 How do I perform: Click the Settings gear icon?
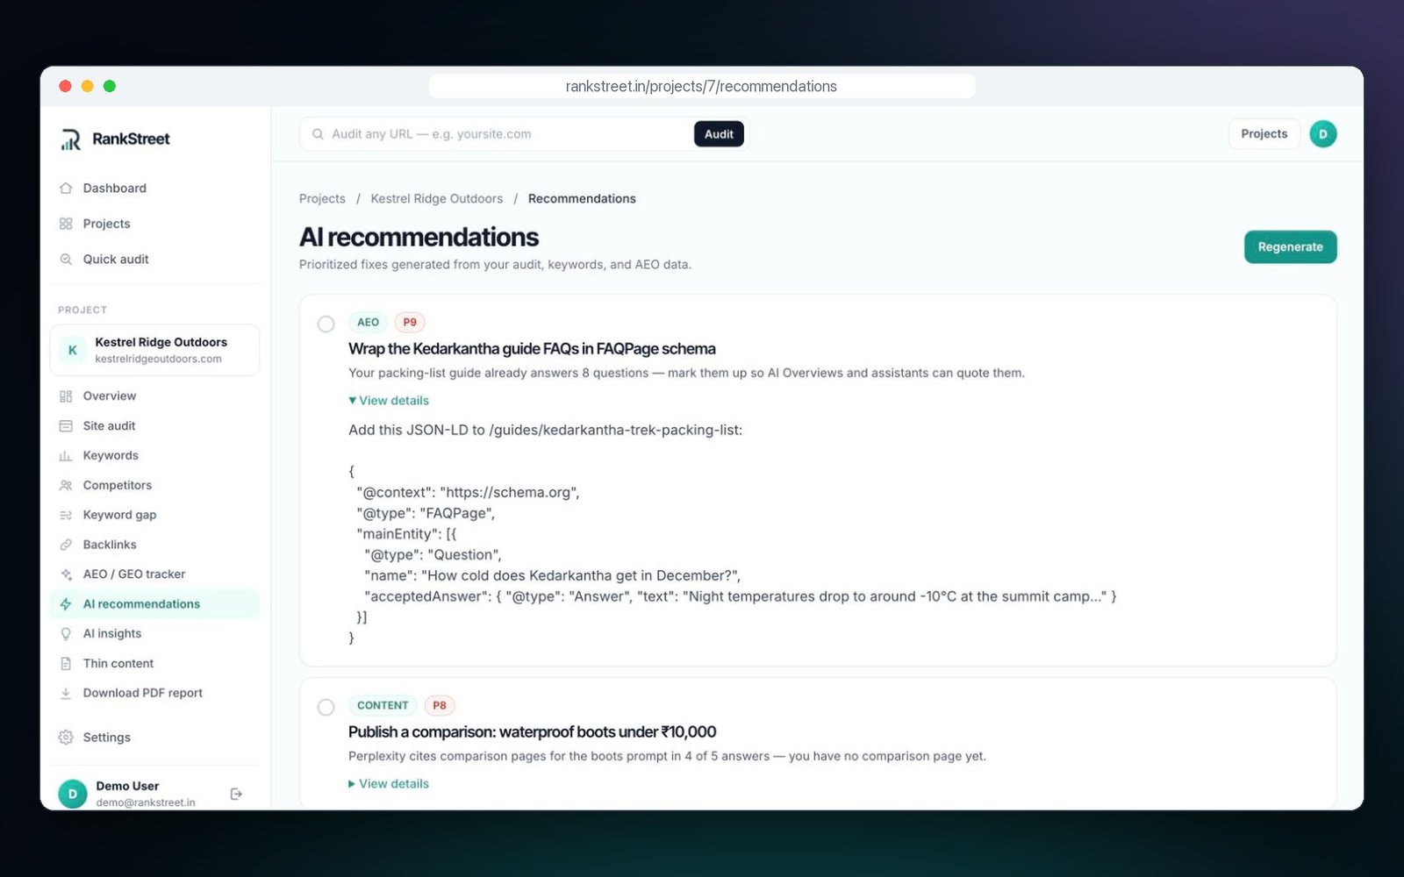click(66, 738)
